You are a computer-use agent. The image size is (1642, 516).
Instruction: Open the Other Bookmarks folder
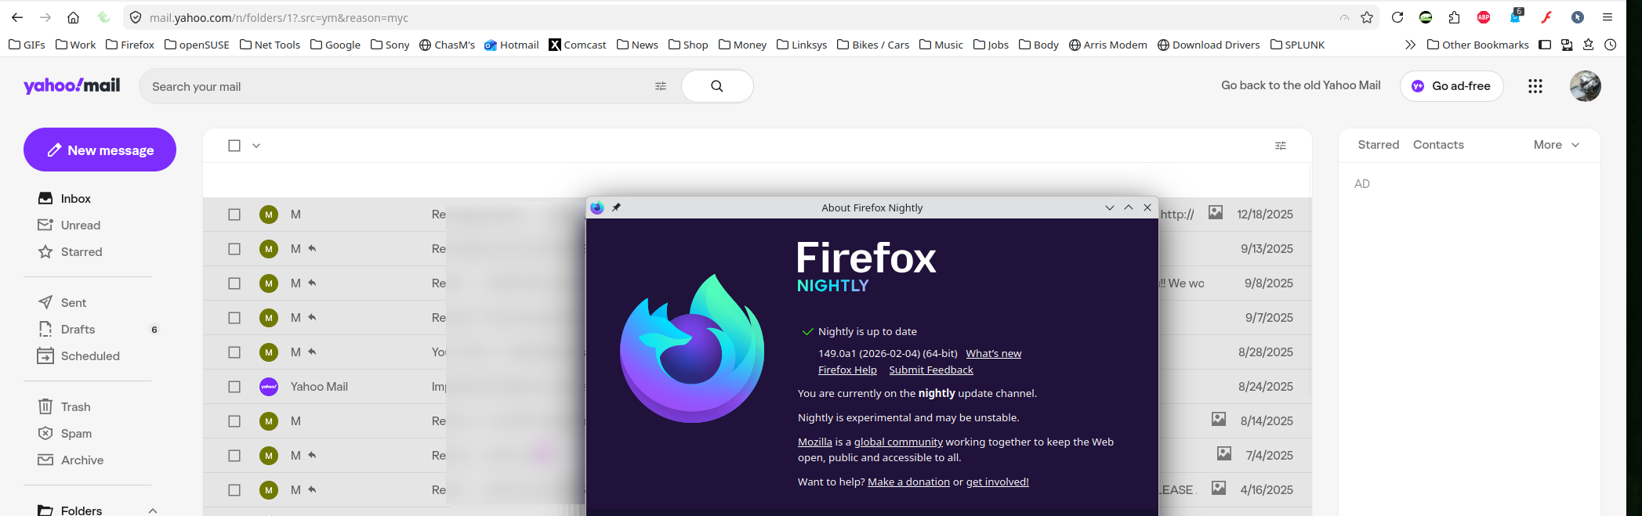[1478, 45]
